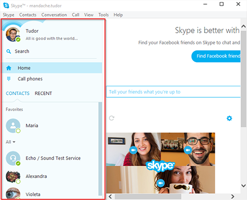Viewport: 247px width, 200px height.
Task: Open Call phones
Action: 52,79
